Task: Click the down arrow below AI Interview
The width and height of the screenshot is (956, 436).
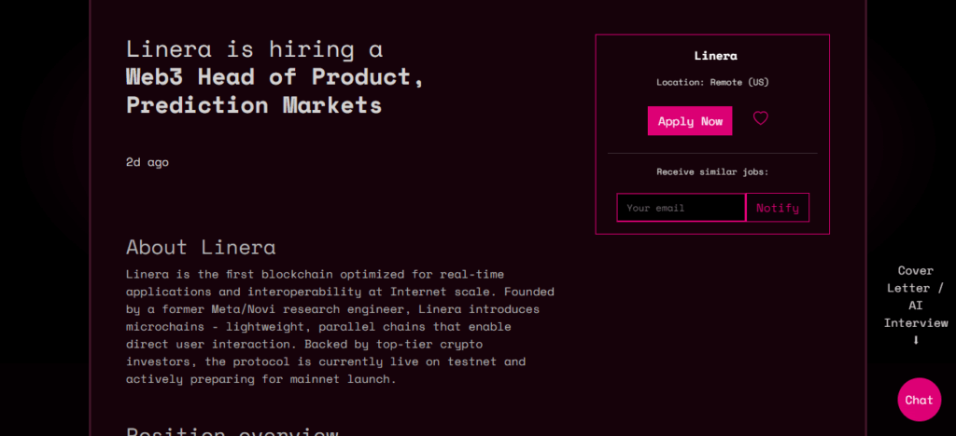Action: [x=916, y=340]
